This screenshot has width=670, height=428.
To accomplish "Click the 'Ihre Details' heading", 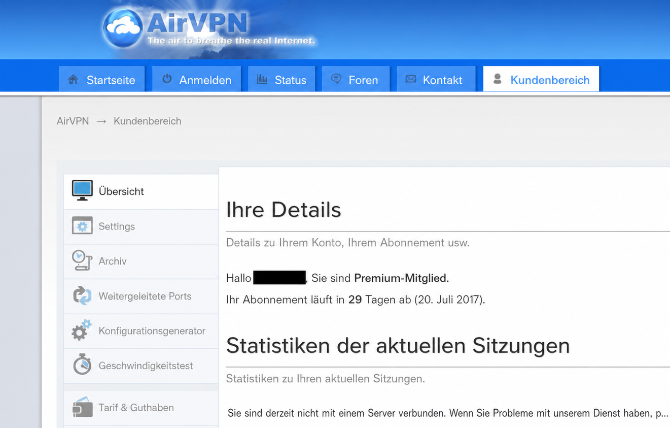I will pos(284,209).
